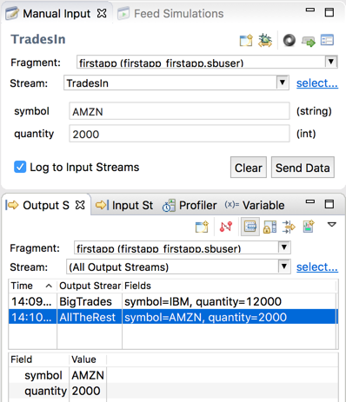Select the BigTrades IBM output row
The width and height of the screenshot is (346, 402).
[x=173, y=301]
